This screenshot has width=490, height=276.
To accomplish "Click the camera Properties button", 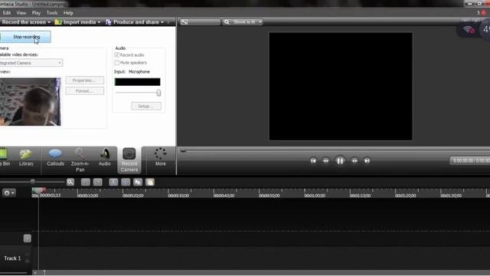I will tap(85, 80).
